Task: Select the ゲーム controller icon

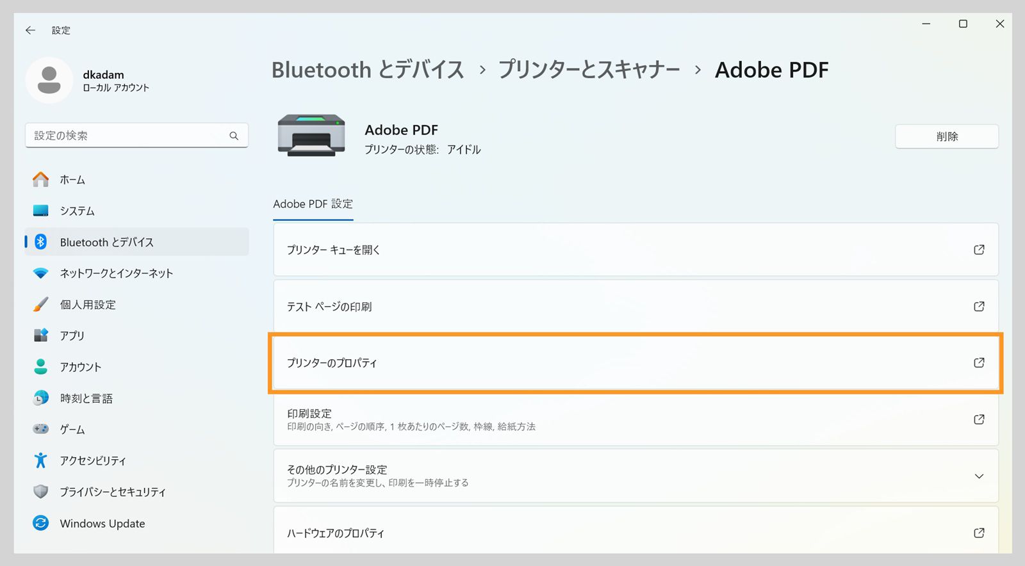Action: coord(40,429)
